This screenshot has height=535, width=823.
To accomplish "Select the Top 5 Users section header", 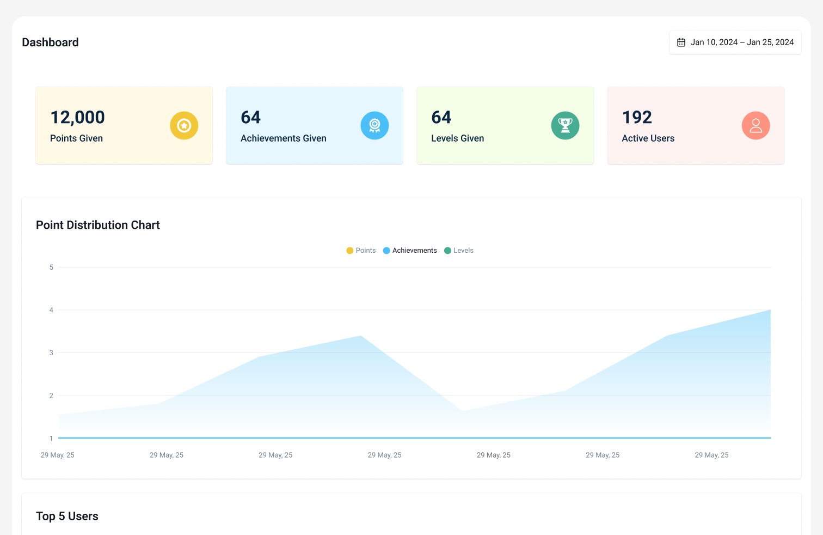I will 67,516.
